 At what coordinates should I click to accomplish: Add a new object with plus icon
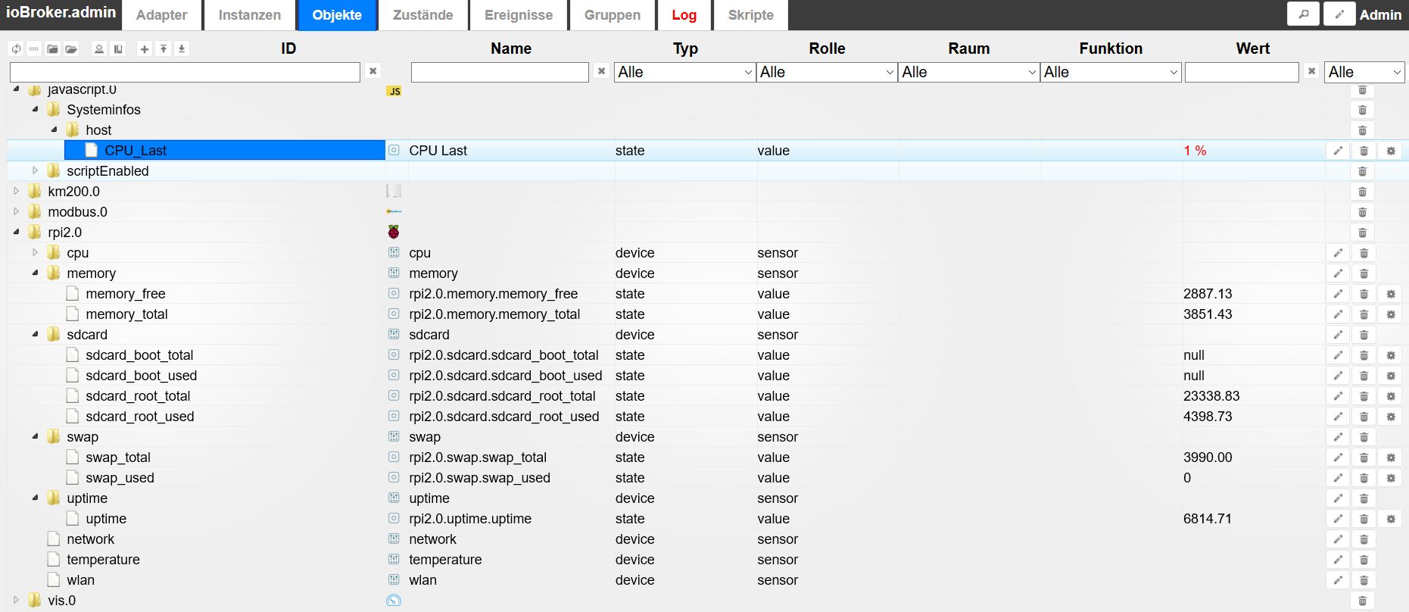(x=145, y=48)
